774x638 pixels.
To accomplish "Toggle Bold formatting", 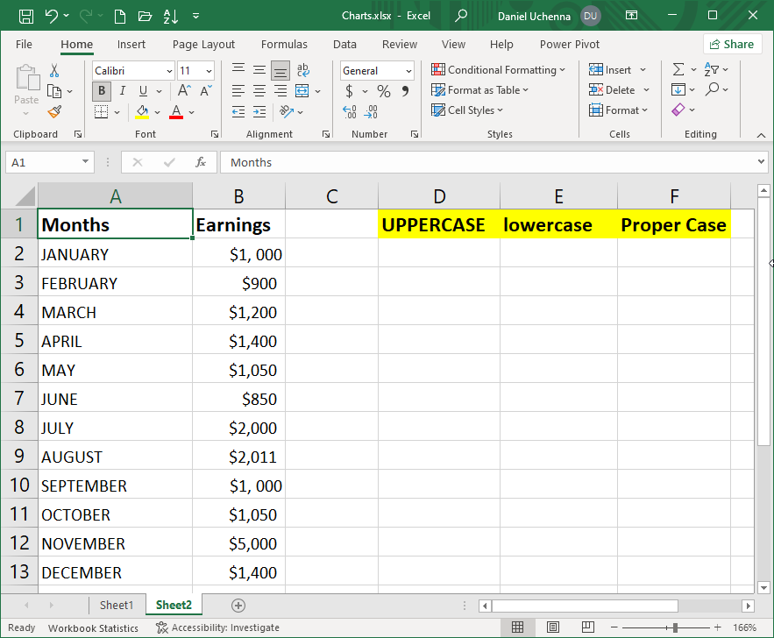I will (102, 91).
